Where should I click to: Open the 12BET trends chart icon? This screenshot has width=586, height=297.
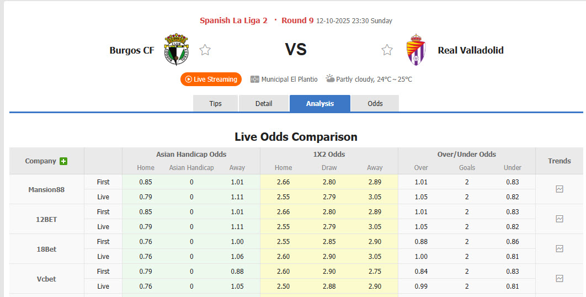[x=560, y=219]
